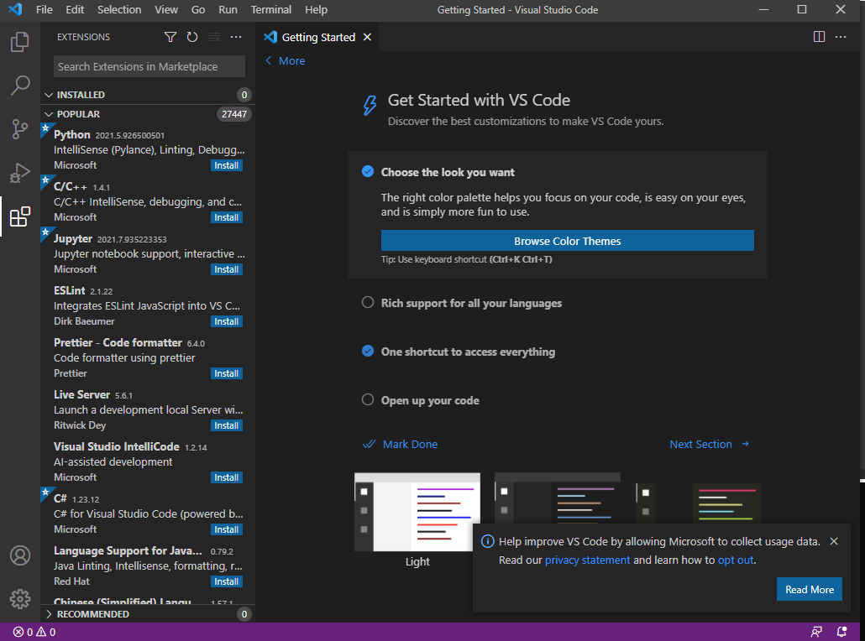Install the Live Server extension

[x=226, y=425]
